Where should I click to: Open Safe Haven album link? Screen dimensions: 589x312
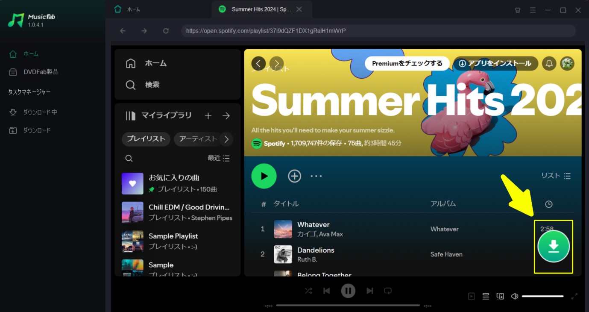point(446,254)
